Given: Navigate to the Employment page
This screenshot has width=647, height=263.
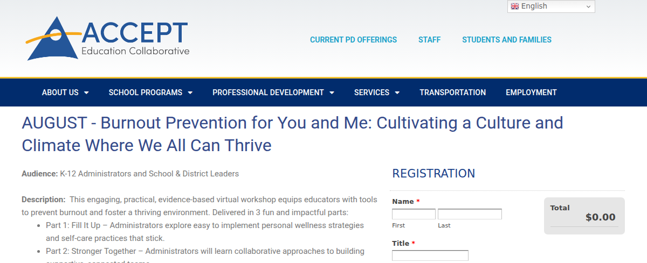Looking at the screenshot, I should 531,93.
